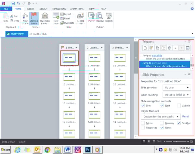Switch to the INSERT tab
This screenshot has width=195, height=154.
click(x=30, y=9)
